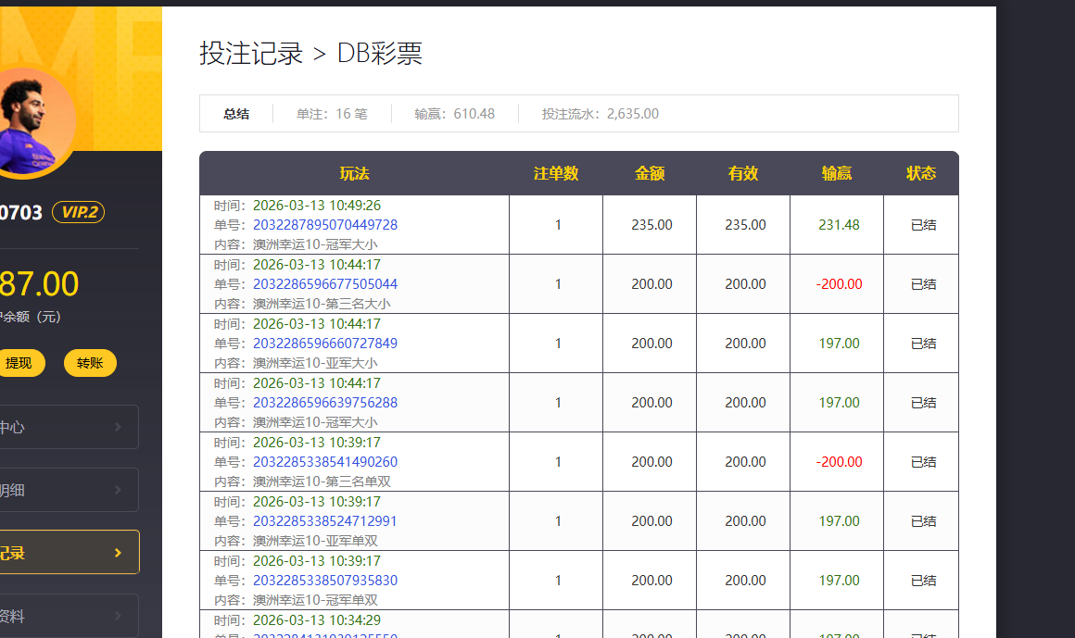Click the 输赢 column header

point(837,173)
